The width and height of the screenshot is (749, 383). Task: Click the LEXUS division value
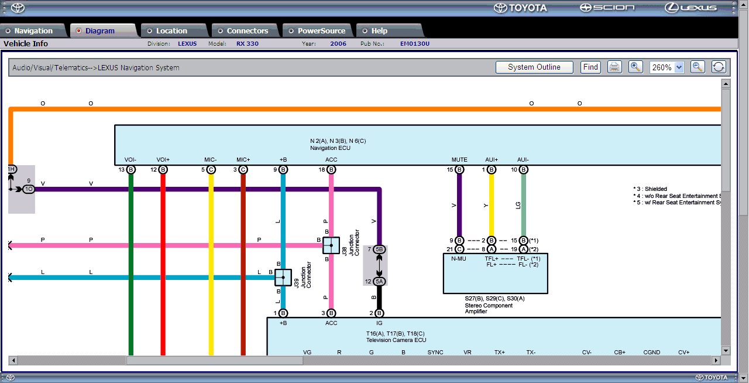(x=187, y=44)
